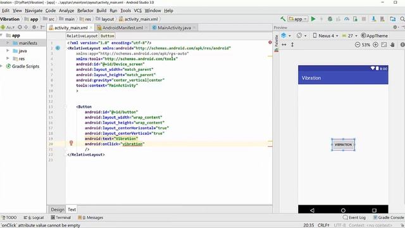The image size is (405, 228).
Task: Open the Refactor menu
Action: 85,11
